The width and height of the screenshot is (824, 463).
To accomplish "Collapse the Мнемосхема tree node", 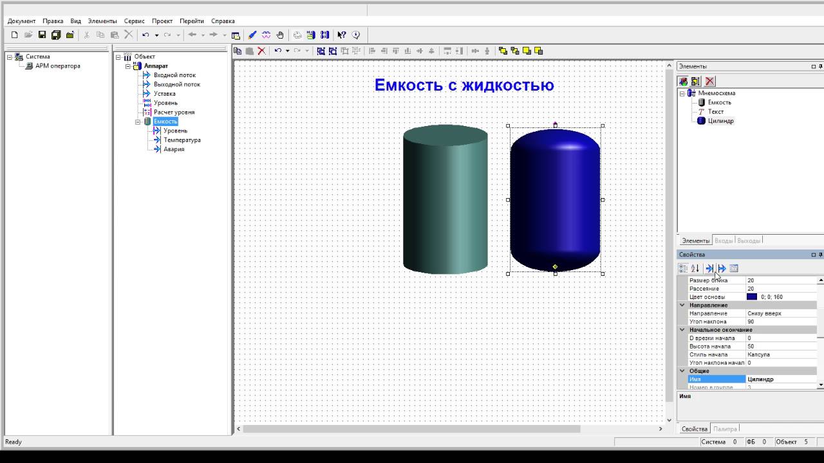I will [682, 93].
